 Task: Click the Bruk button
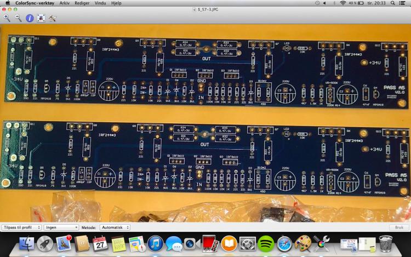click(x=399, y=227)
